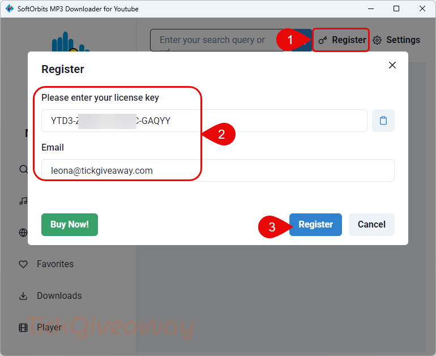Close the SoftOrbits application window
The height and width of the screenshot is (356, 436).
click(x=422, y=8)
